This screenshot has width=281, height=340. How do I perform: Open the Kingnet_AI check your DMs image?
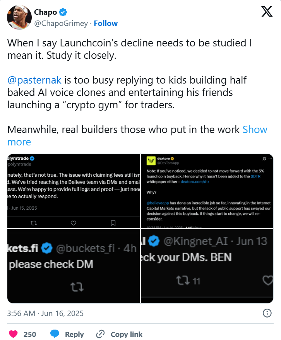coord(207,266)
